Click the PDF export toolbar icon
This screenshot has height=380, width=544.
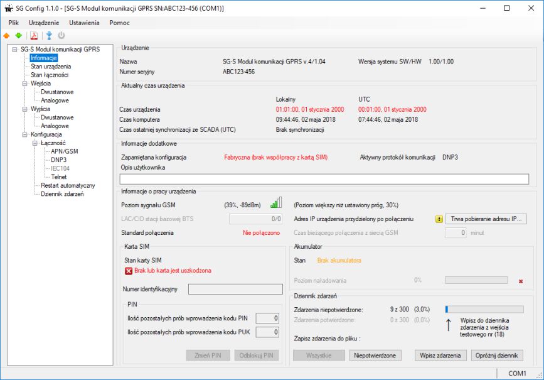[x=35, y=35]
